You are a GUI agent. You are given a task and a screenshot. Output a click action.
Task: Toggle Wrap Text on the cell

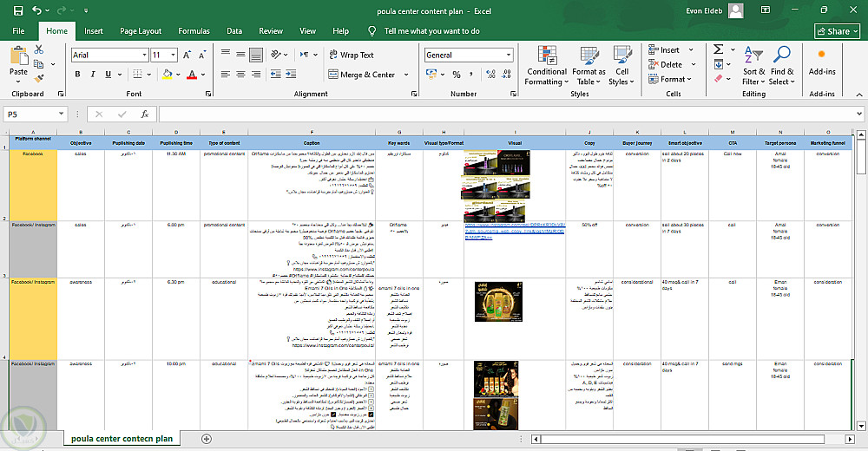pos(350,55)
